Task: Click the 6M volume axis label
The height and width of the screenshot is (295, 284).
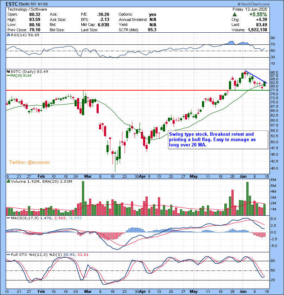Action: tap(273, 180)
